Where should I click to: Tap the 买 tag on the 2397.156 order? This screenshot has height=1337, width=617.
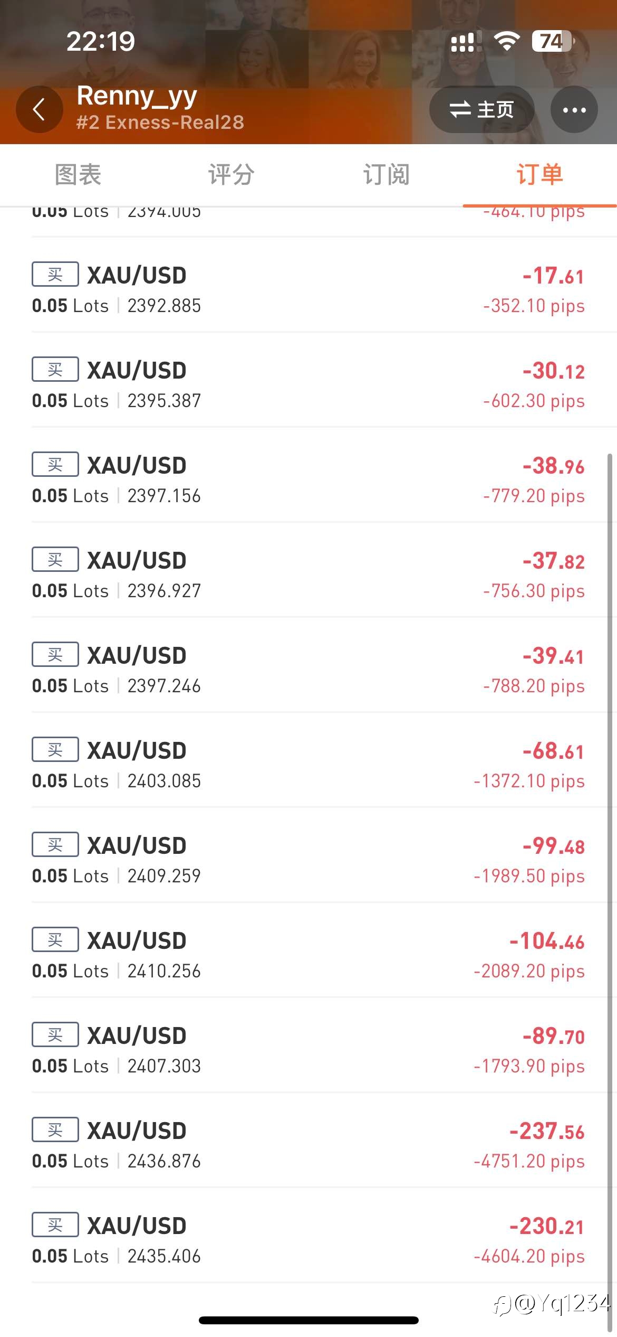pyautogui.click(x=55, y=464)
